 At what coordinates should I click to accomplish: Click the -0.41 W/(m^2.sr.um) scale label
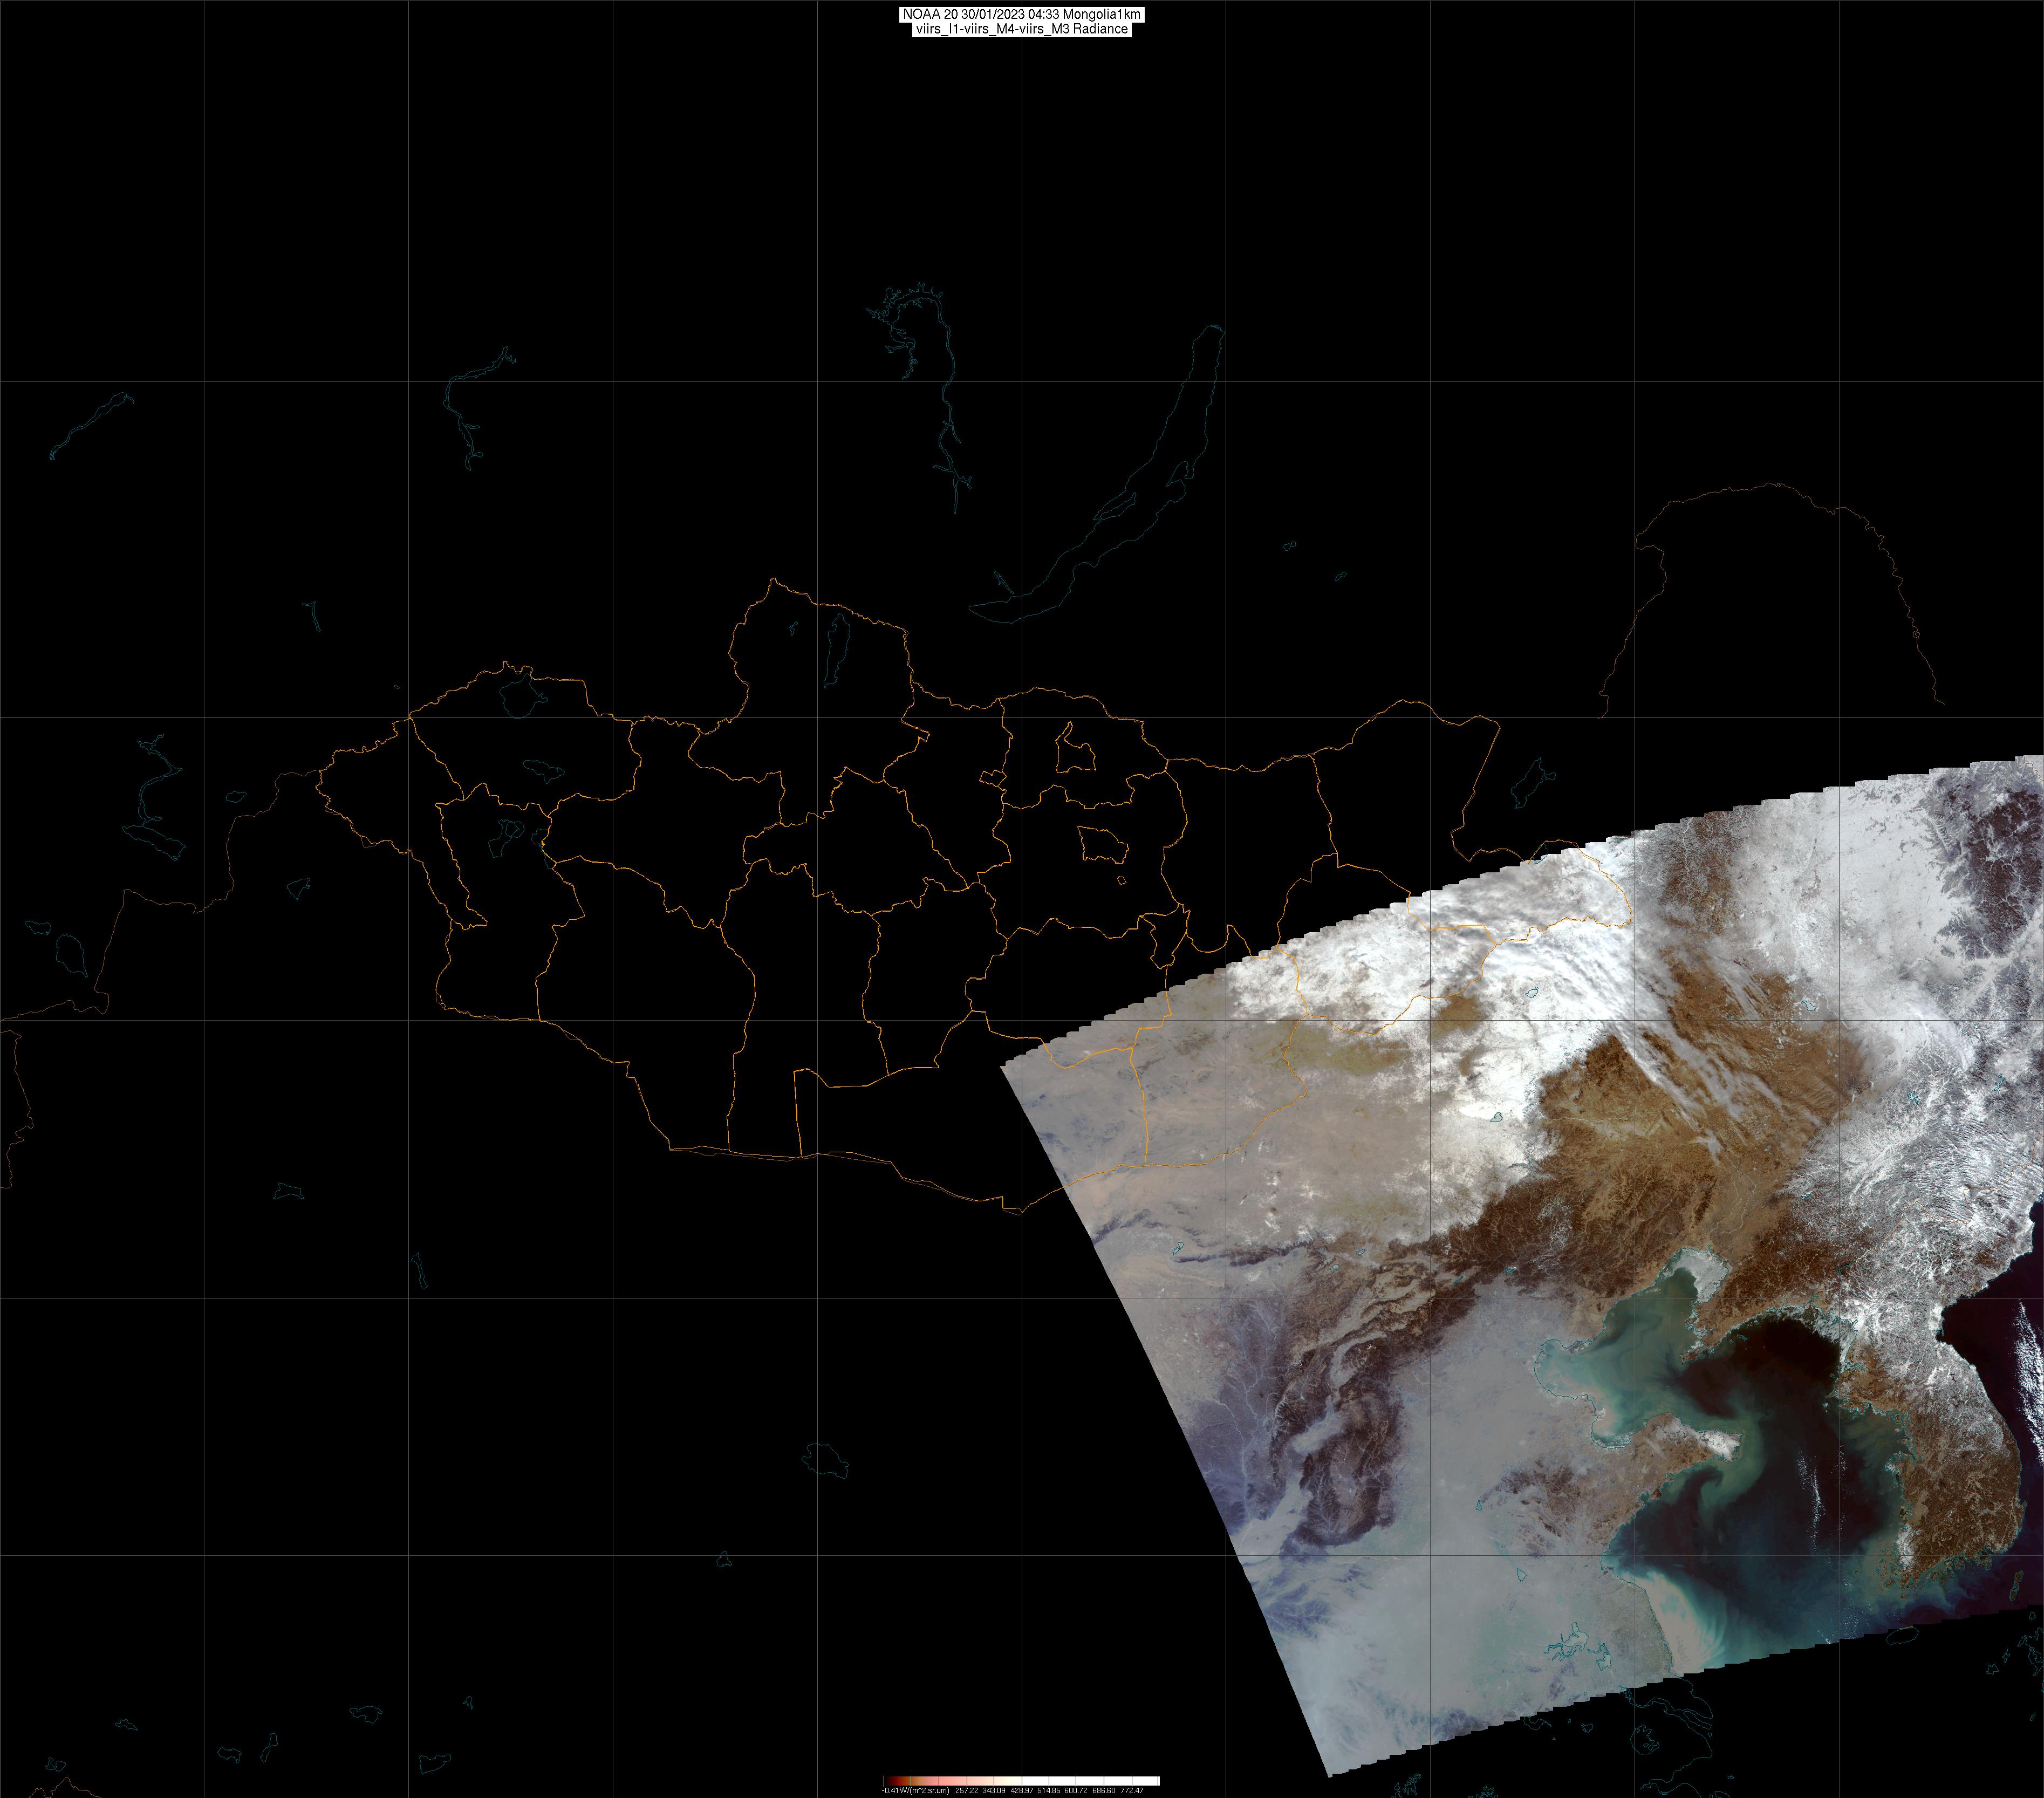915,1790
